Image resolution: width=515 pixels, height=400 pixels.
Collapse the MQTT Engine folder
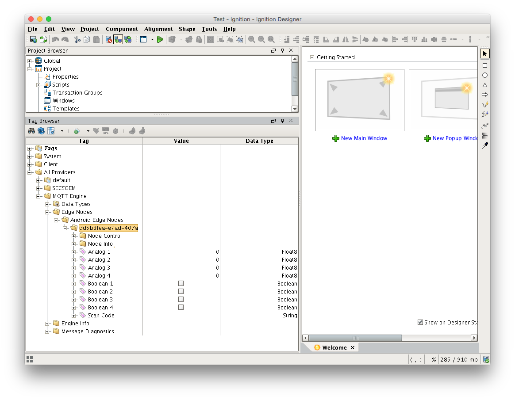38,196
